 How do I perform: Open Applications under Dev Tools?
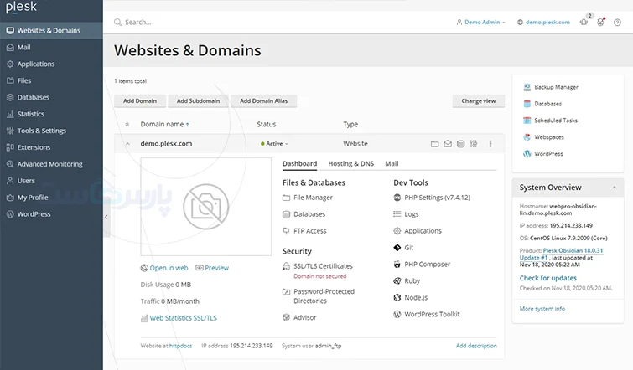pyautogui.click(x=418, y=231)
